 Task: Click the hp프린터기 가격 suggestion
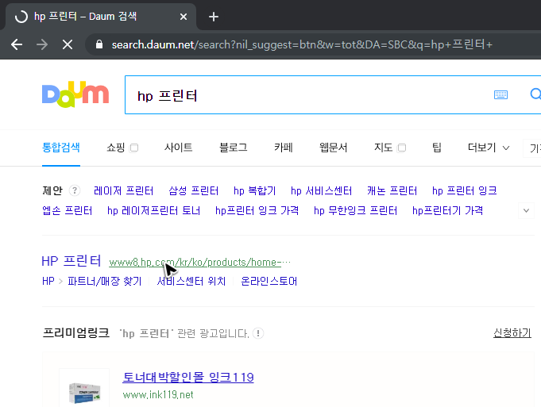(447, 210)
